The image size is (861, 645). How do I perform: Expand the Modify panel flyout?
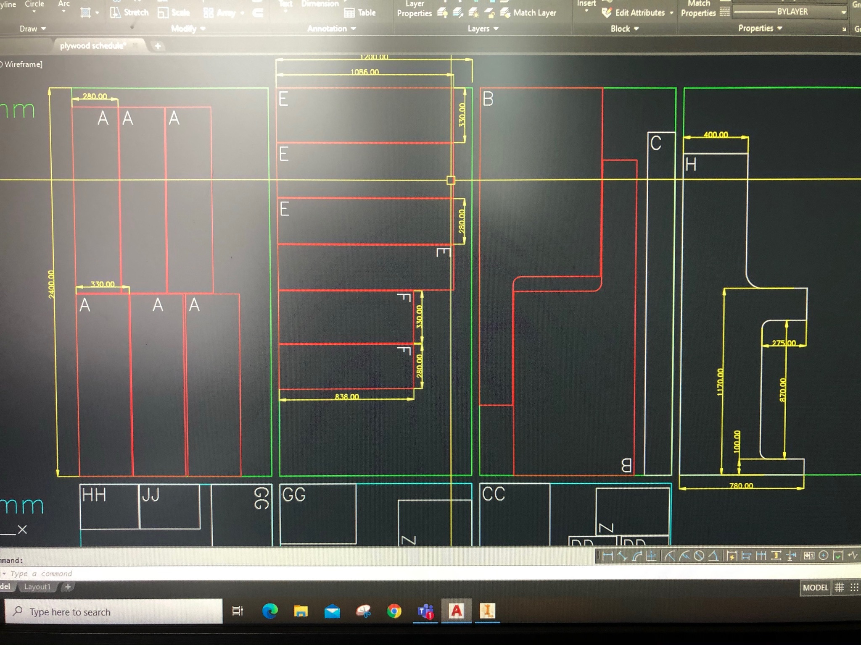pyautogui.click(x=188, y=29)
